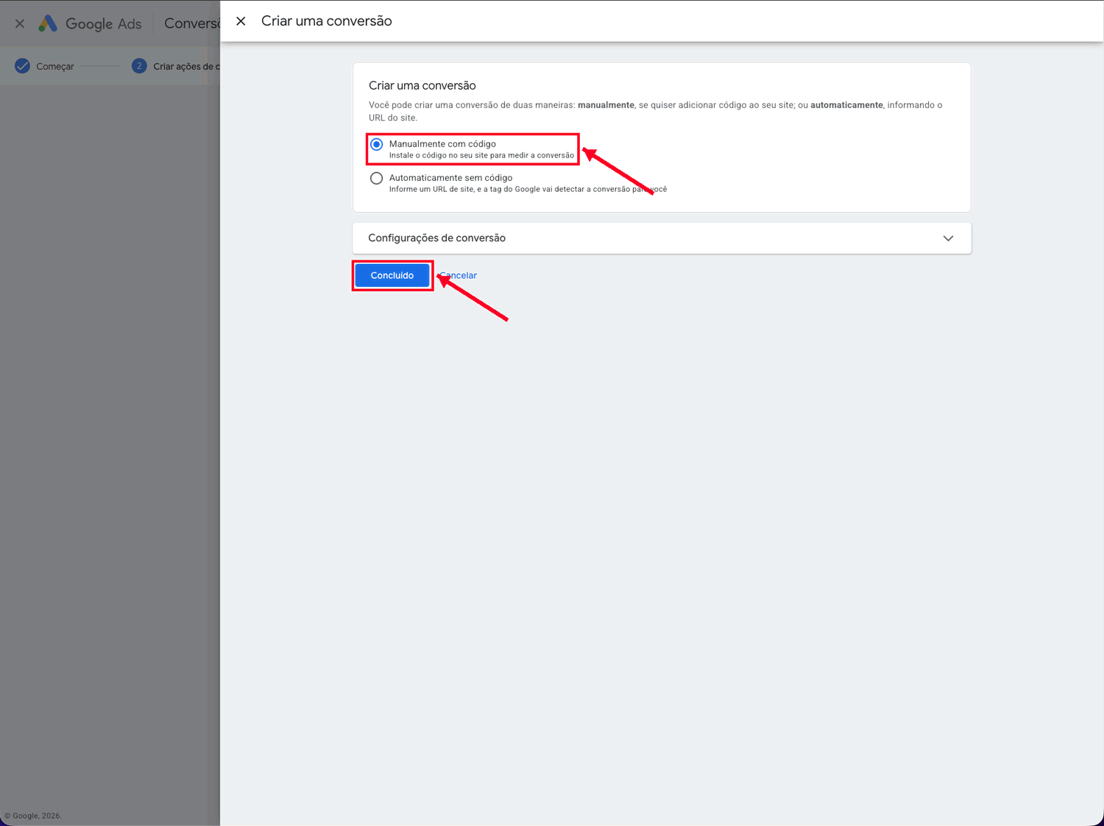Click the Informe um URL description text
The image size is (1104, 826).
pyautogui.click(x=528, y=189)
